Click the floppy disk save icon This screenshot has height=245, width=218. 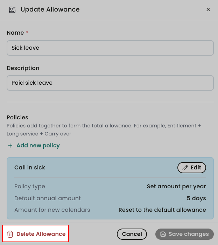click(163, 234)
